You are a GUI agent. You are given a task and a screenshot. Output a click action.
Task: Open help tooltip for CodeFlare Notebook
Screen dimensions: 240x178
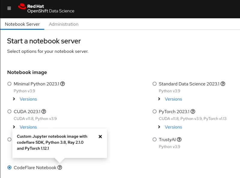point(59,167)
